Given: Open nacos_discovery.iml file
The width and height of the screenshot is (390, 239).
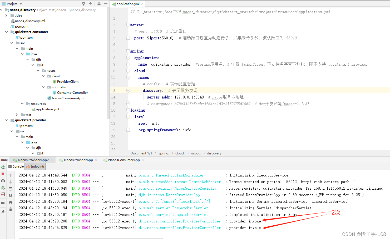Looking at the screenshot, I should click(30, 21).
